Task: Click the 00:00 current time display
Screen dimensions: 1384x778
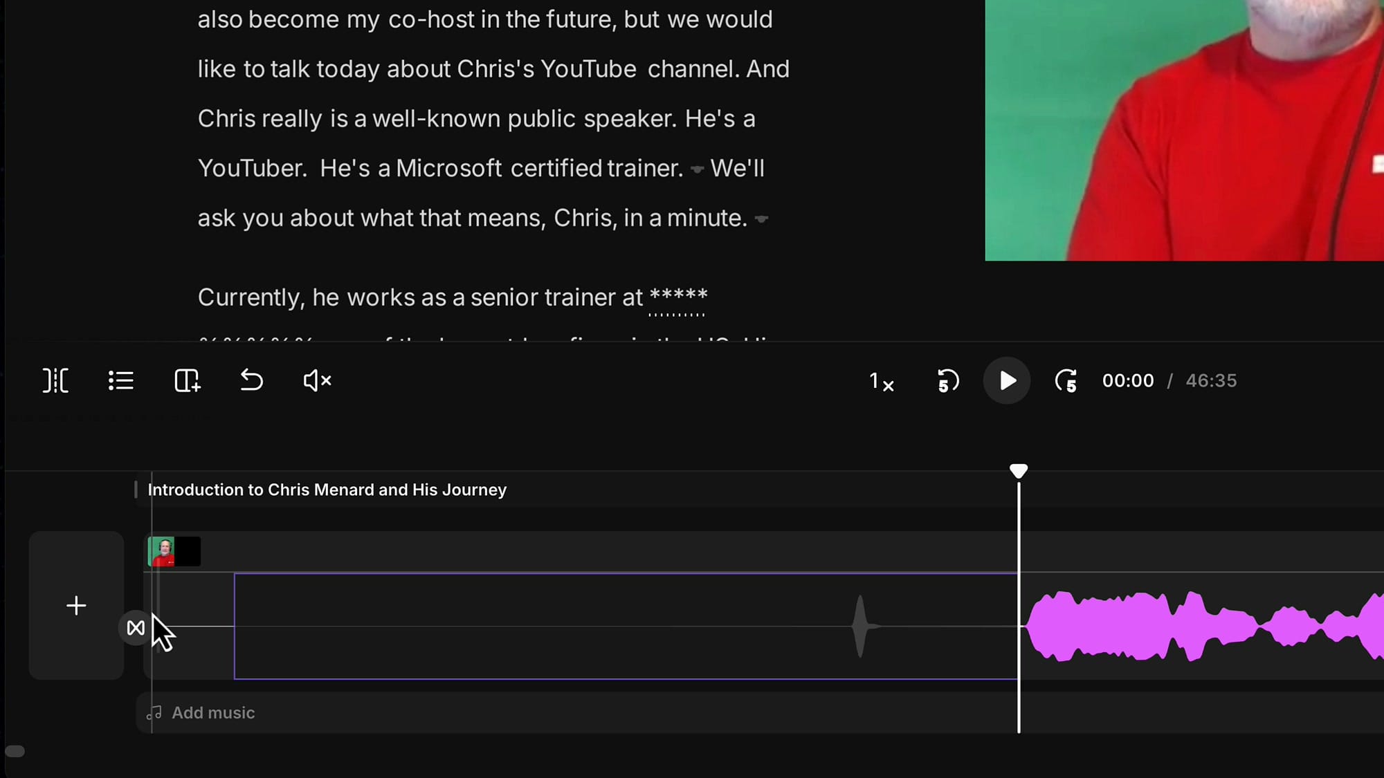Action: tap(1128, 380)
